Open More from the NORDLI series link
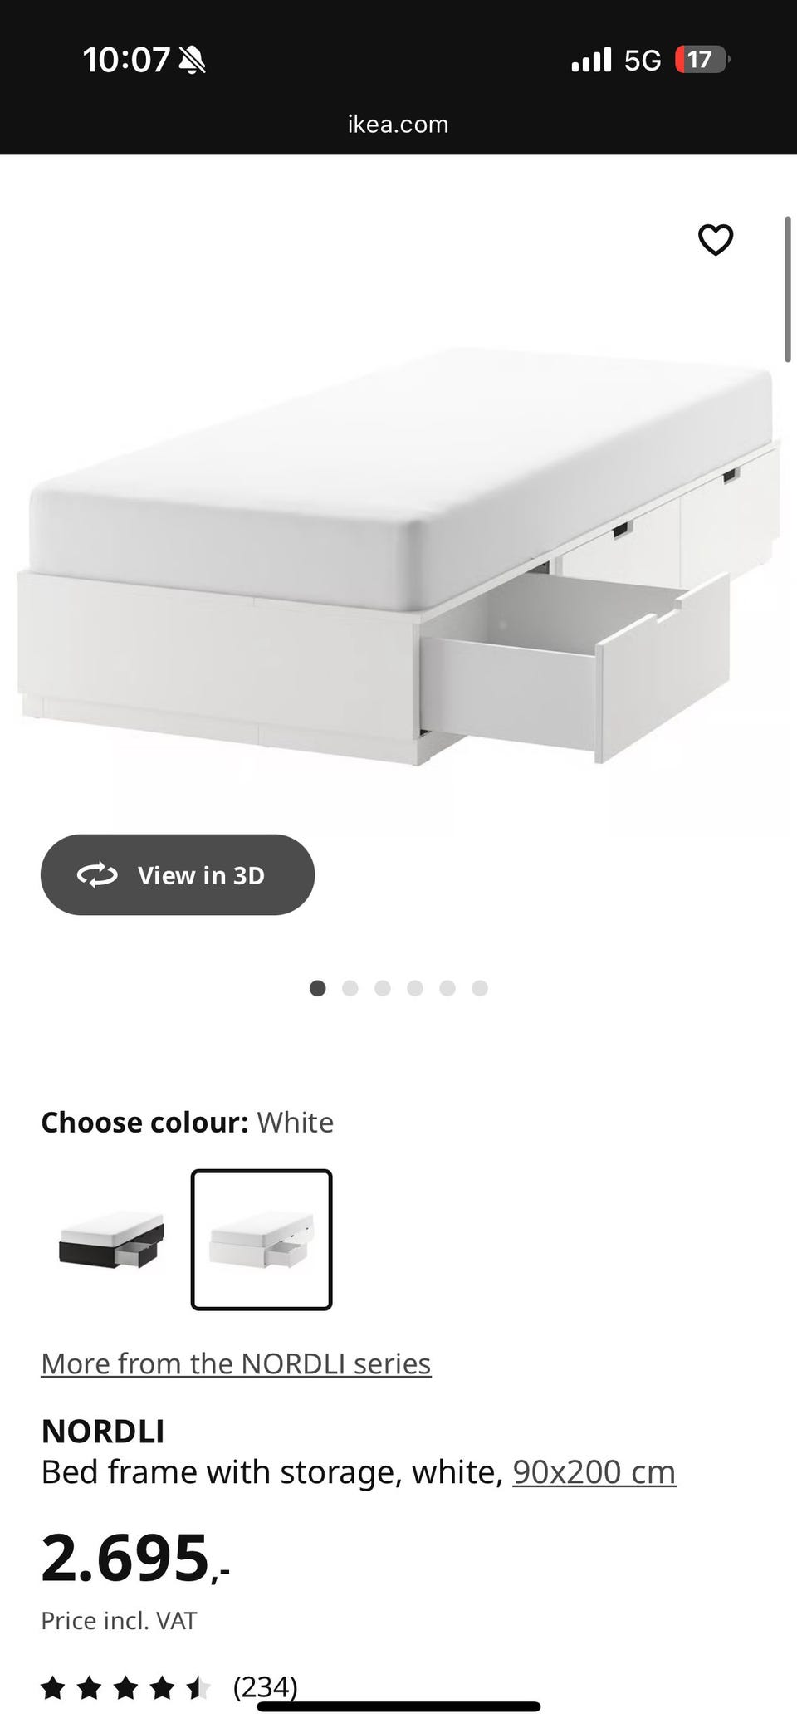The image size is (797, 1728). coord(236,1363)
